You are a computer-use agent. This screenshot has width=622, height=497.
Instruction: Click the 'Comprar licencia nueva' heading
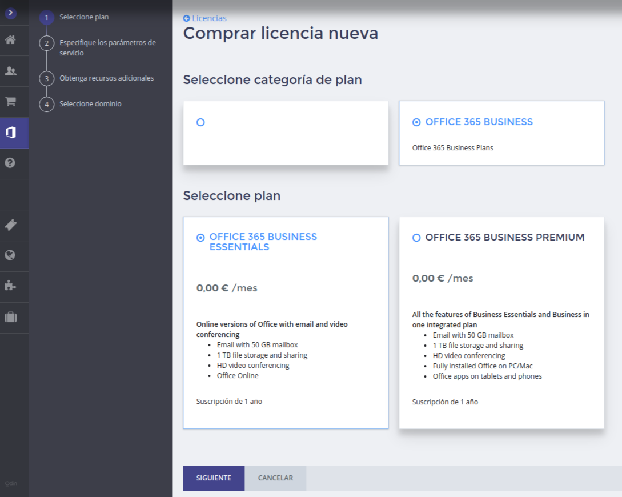click(280, 33)
